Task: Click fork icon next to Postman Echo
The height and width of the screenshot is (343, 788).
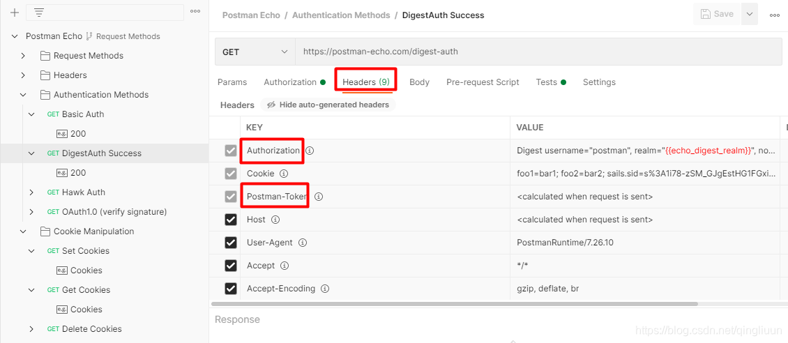Action: click(89, 36)
